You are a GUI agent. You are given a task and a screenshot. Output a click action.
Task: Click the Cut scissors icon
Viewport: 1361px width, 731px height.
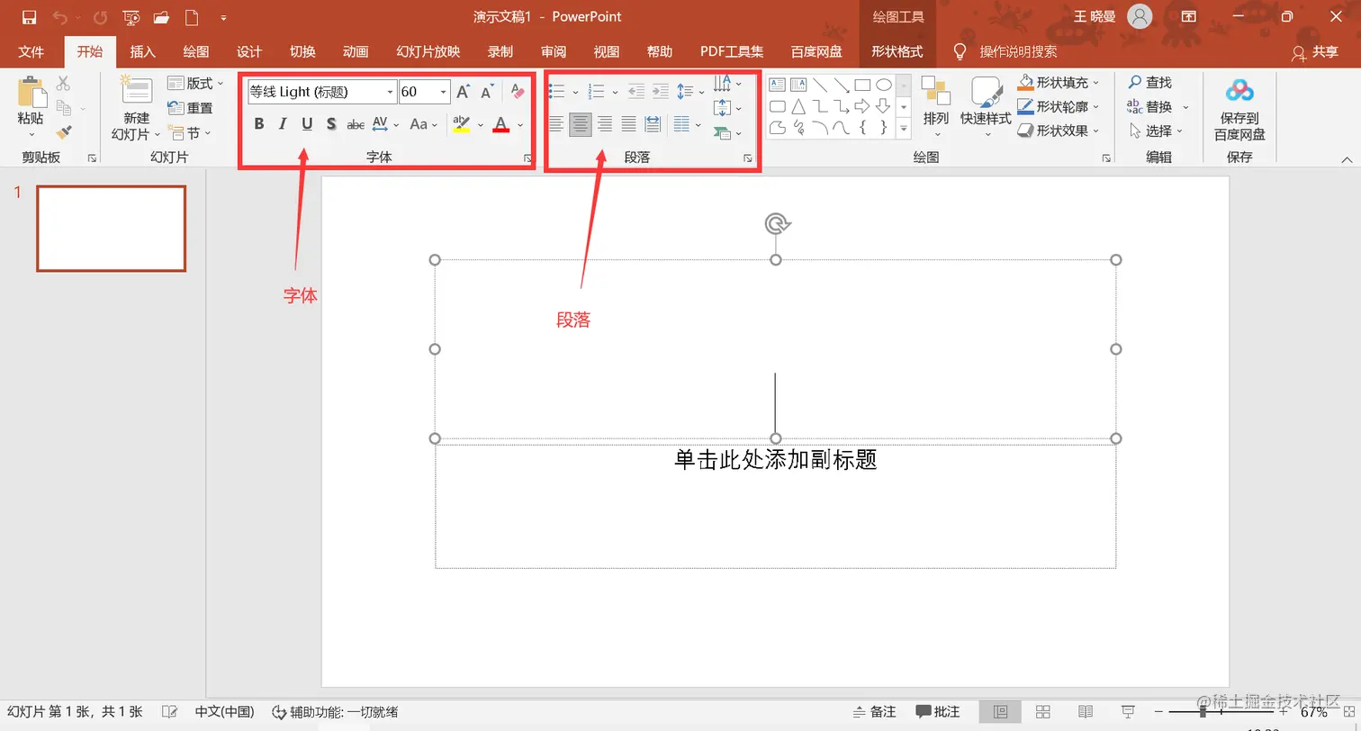63,84
